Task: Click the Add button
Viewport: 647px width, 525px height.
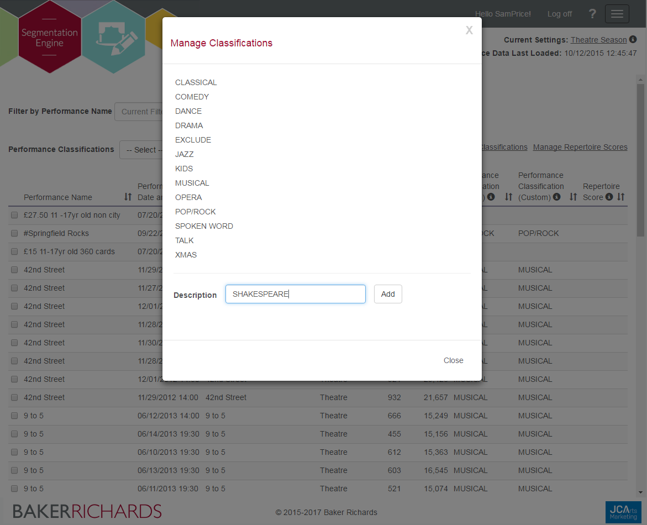Action: [388, 294]
